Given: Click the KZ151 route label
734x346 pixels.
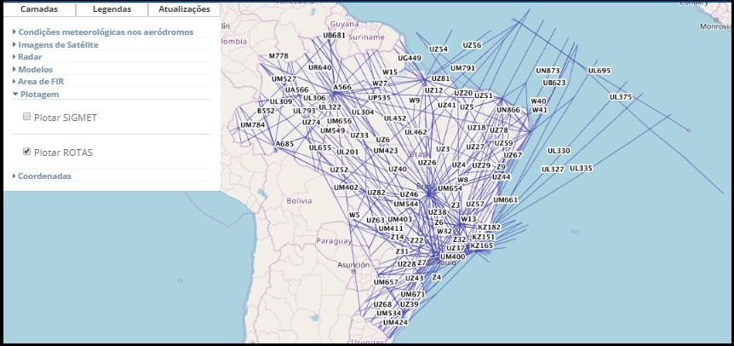Looking at the screenshot, I should (484, 237).
